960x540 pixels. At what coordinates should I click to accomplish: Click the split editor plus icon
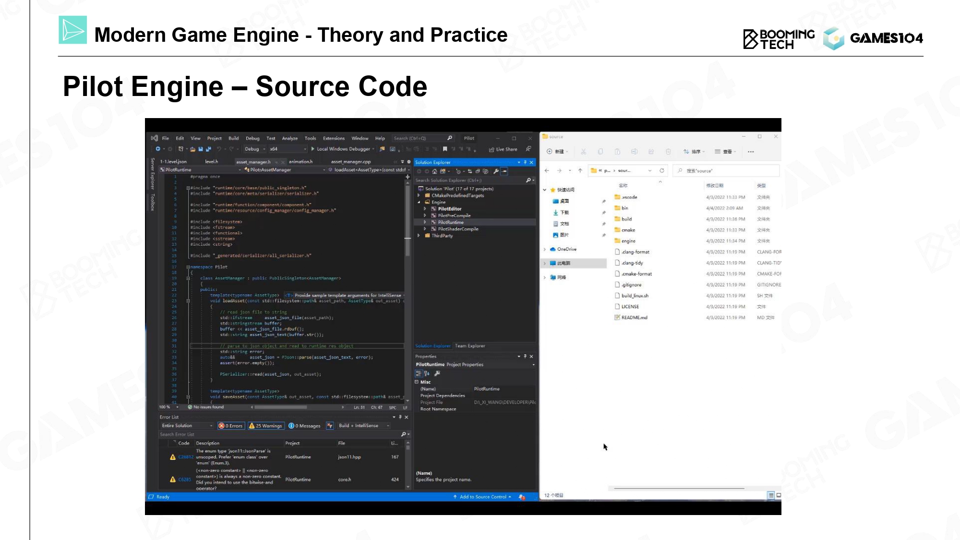pyautogui.click(x=408, y=177)
